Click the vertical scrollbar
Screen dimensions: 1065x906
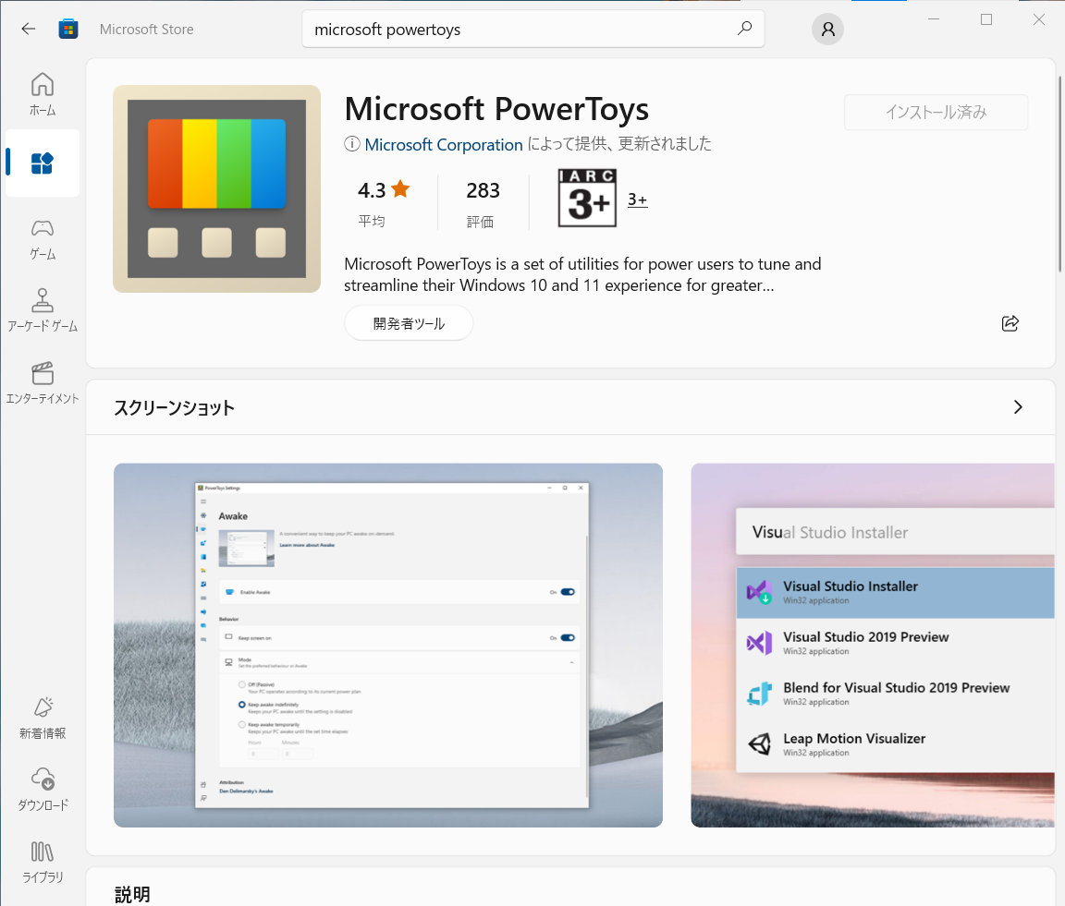[x=1060, y=173]
